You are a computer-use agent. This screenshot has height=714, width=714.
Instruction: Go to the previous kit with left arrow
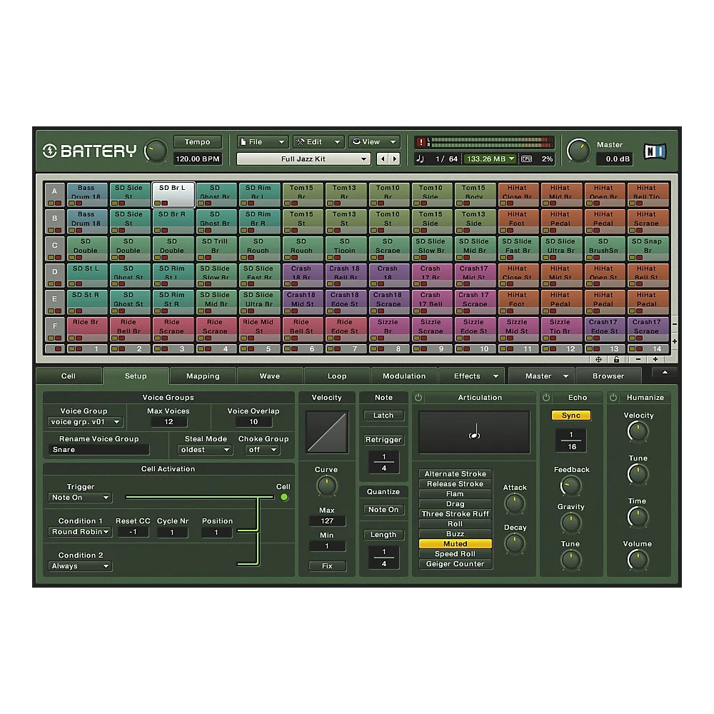[x=383, y=159]
